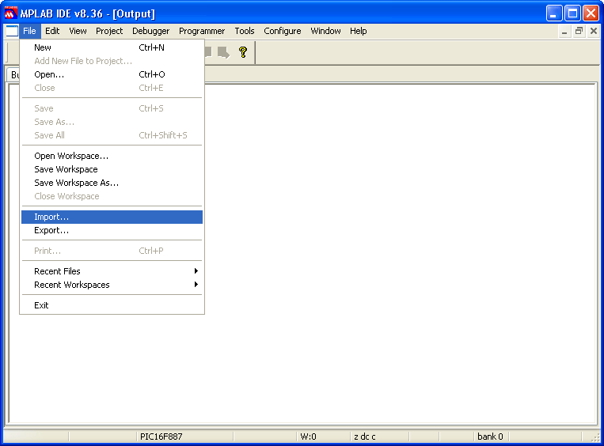Click the greyed arrow icon left of help

[x=223, y=52]
